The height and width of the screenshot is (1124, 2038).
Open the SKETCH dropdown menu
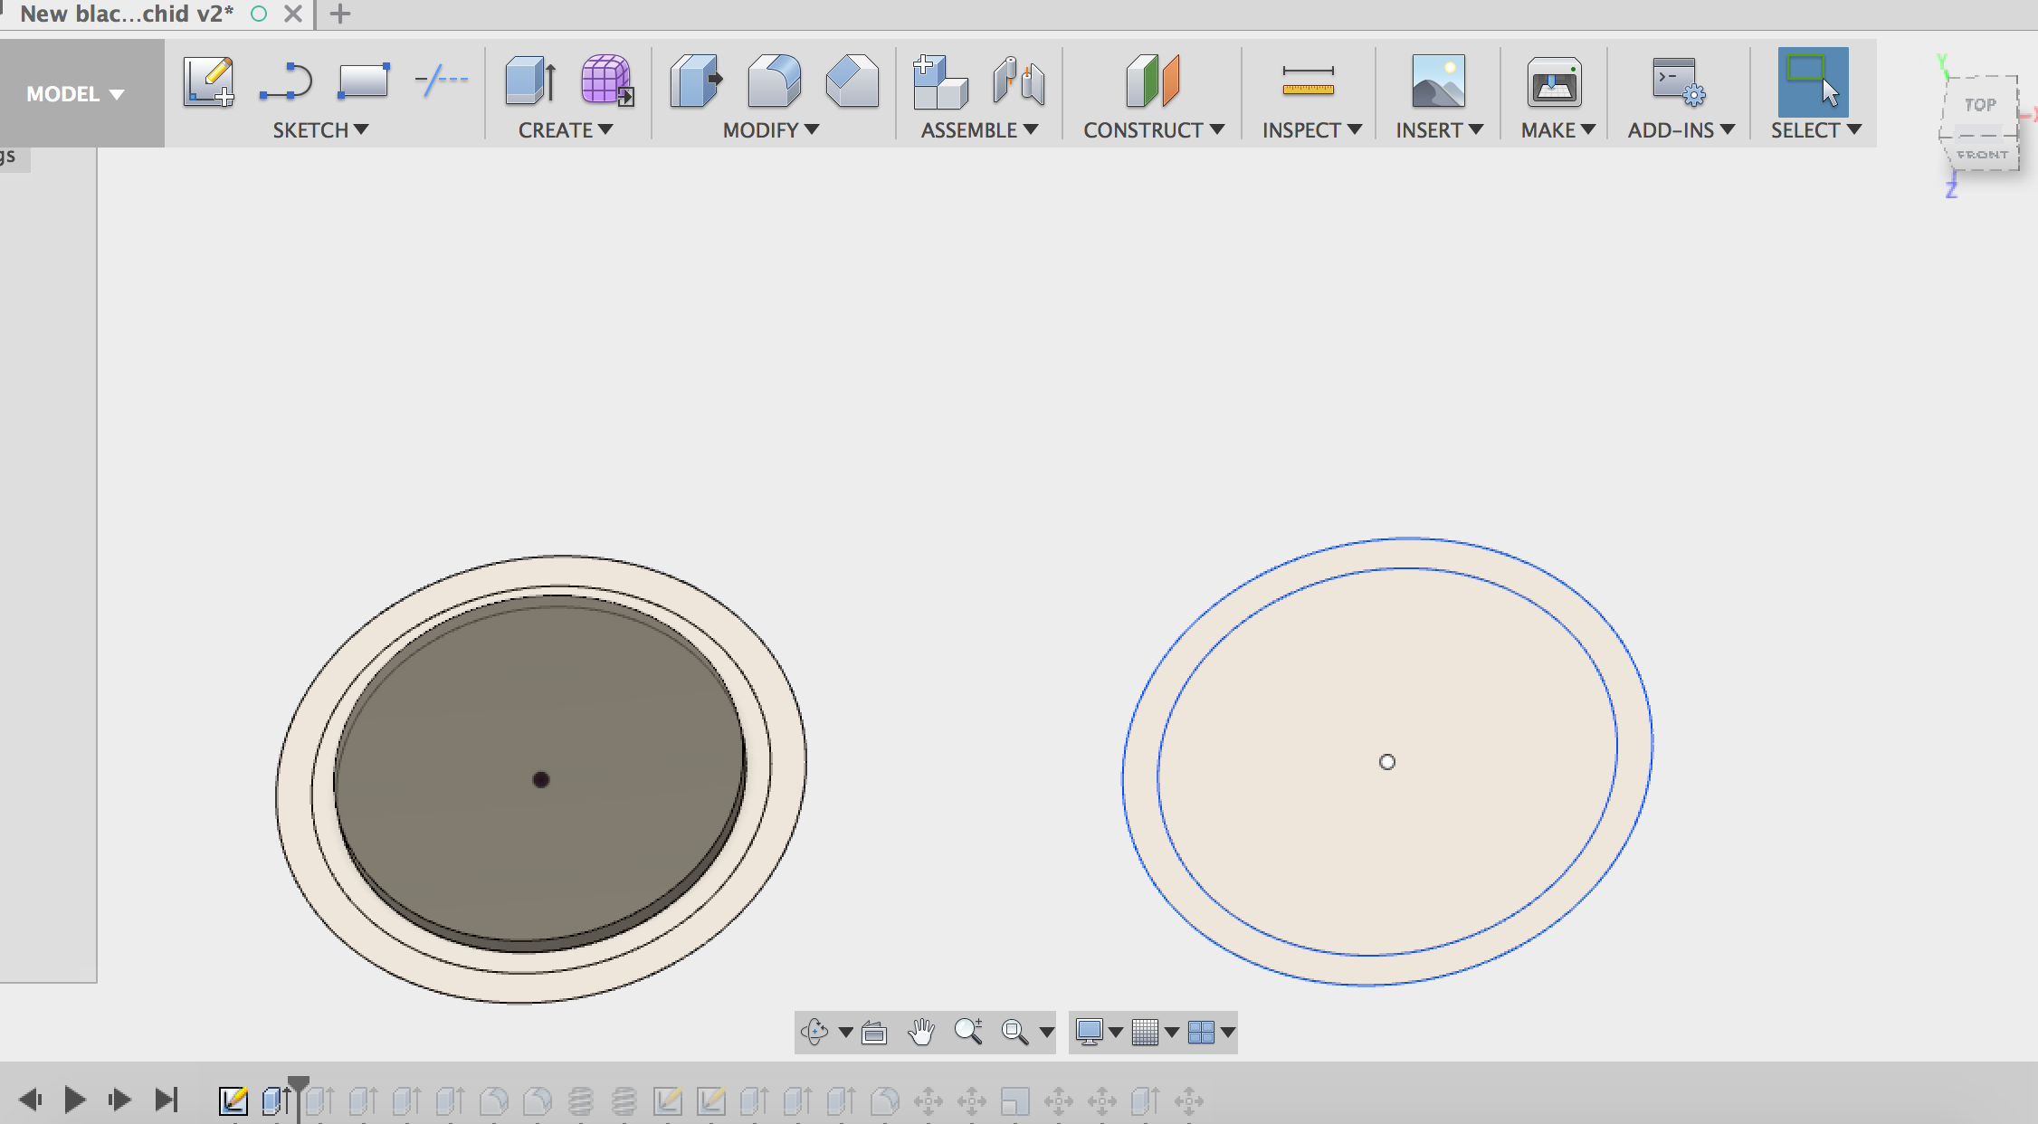coord(320,130)
